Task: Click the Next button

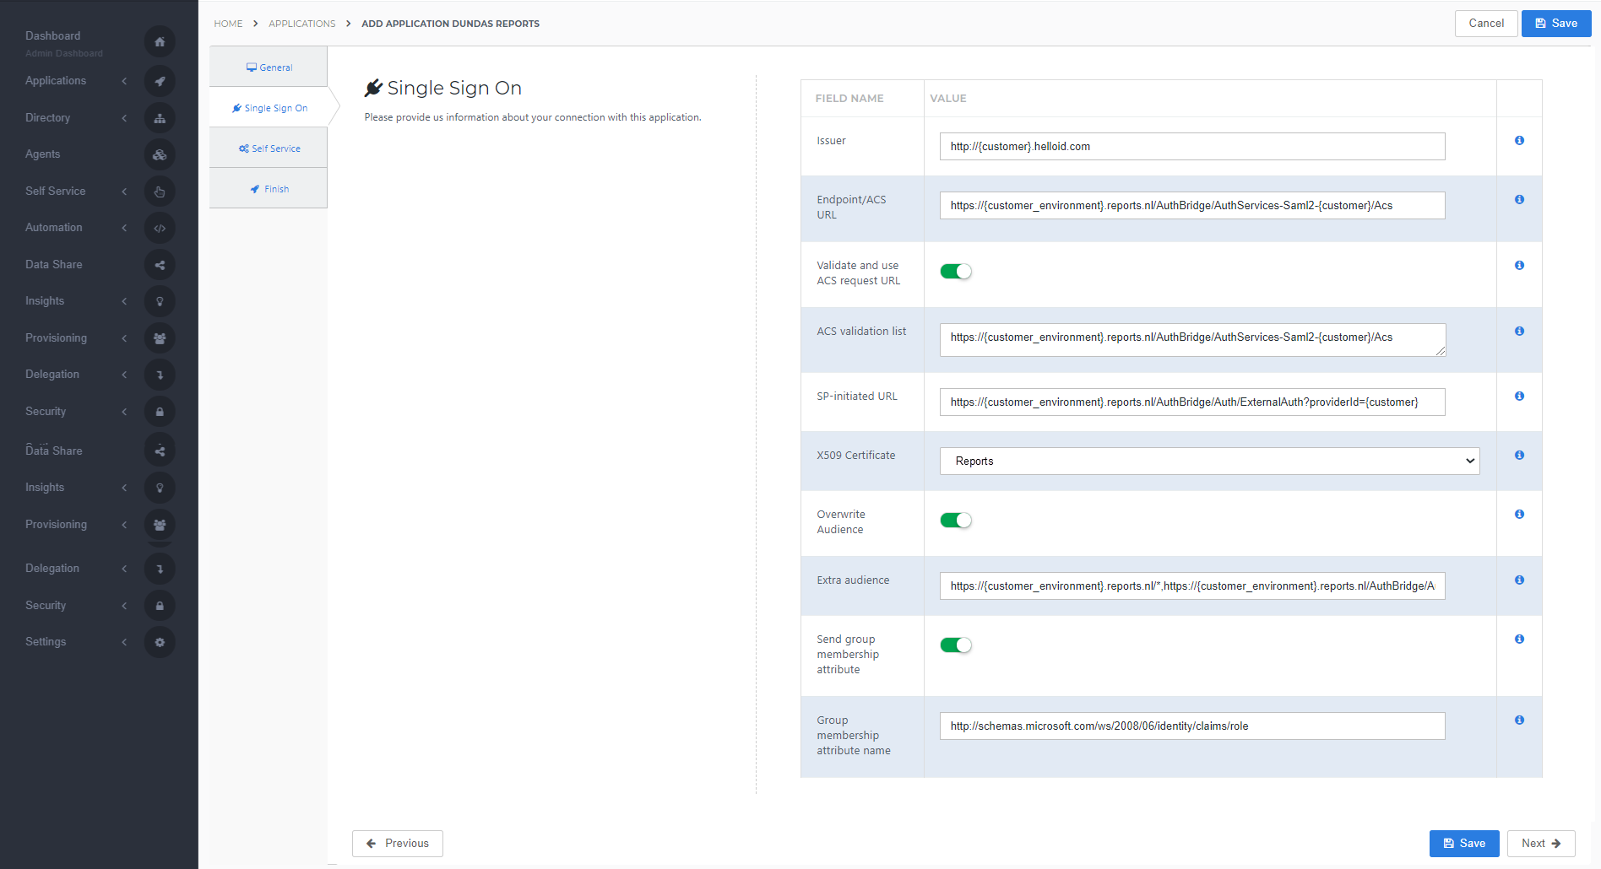Action: (x=1541, y=844)
